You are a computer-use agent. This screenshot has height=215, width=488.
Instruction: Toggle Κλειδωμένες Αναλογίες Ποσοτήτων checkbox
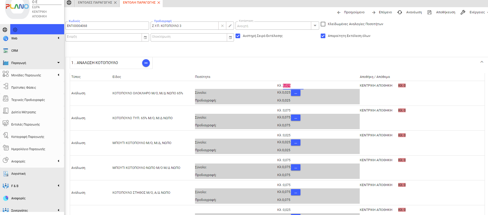coord(323,24)
